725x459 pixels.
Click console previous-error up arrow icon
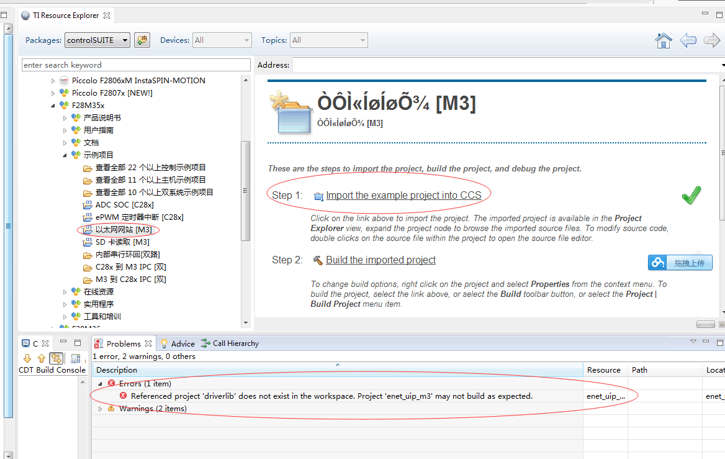[42, 358]
